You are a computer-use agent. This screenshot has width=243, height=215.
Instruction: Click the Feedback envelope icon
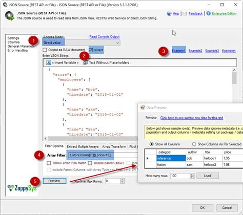tap(185, 14)
